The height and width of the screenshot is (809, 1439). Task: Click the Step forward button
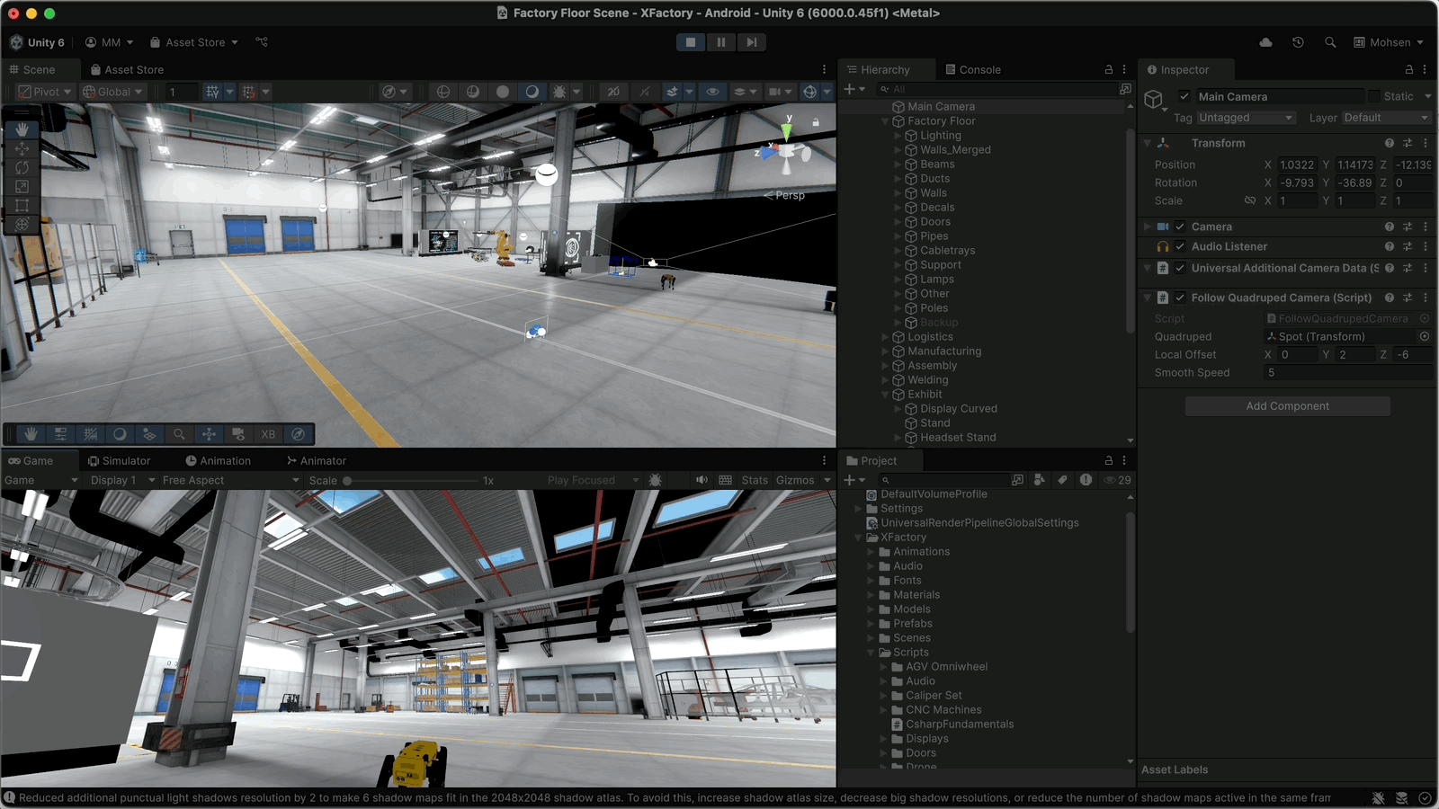point(751,42)
